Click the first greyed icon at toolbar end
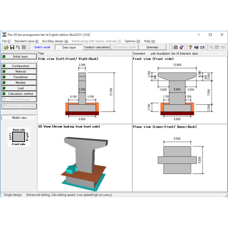The height and width of the screenshot is (228, 228). pyautogui.click(x=211, y=47)
